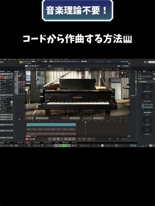Click the EZkeys record button

[66, 139]
